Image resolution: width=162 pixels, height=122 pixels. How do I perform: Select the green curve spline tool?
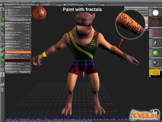click(2, 49)
